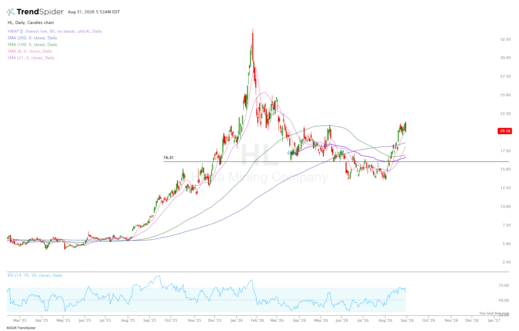Click the 32.50 price axis label

505,39
